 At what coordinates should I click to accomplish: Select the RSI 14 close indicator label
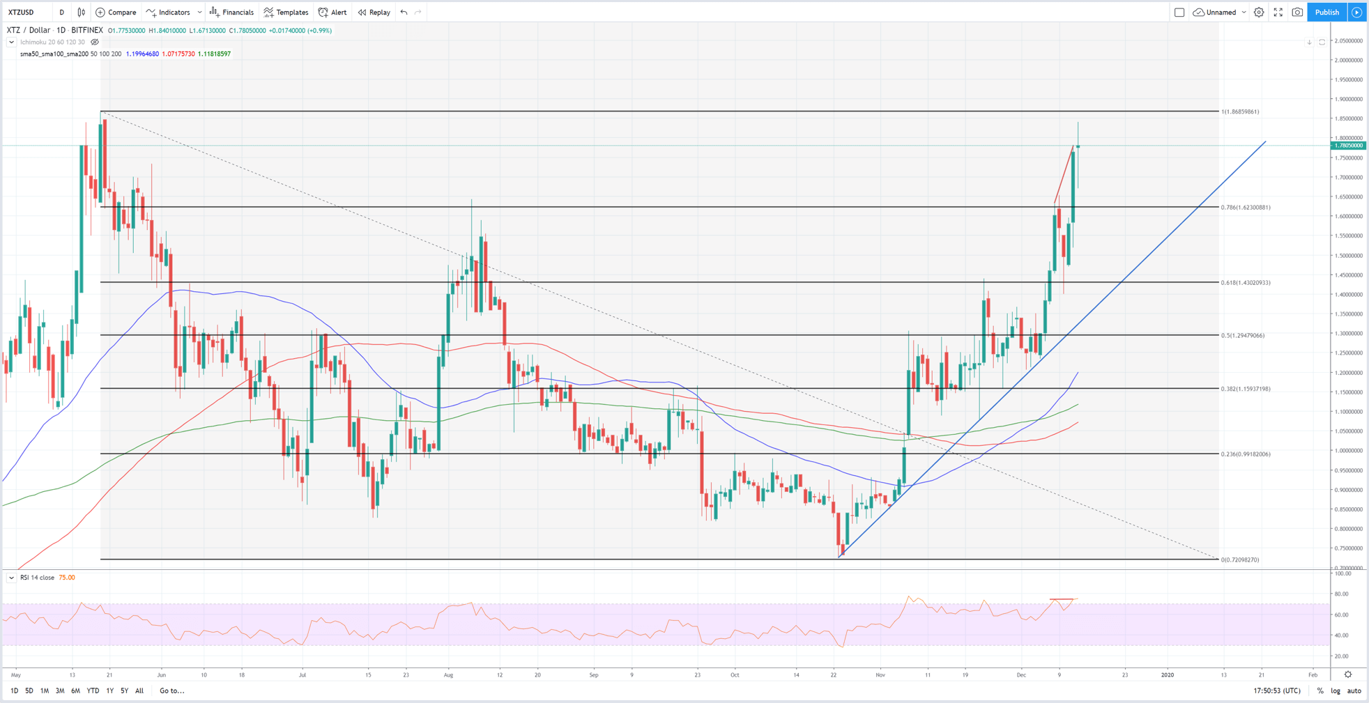point(38,578)
